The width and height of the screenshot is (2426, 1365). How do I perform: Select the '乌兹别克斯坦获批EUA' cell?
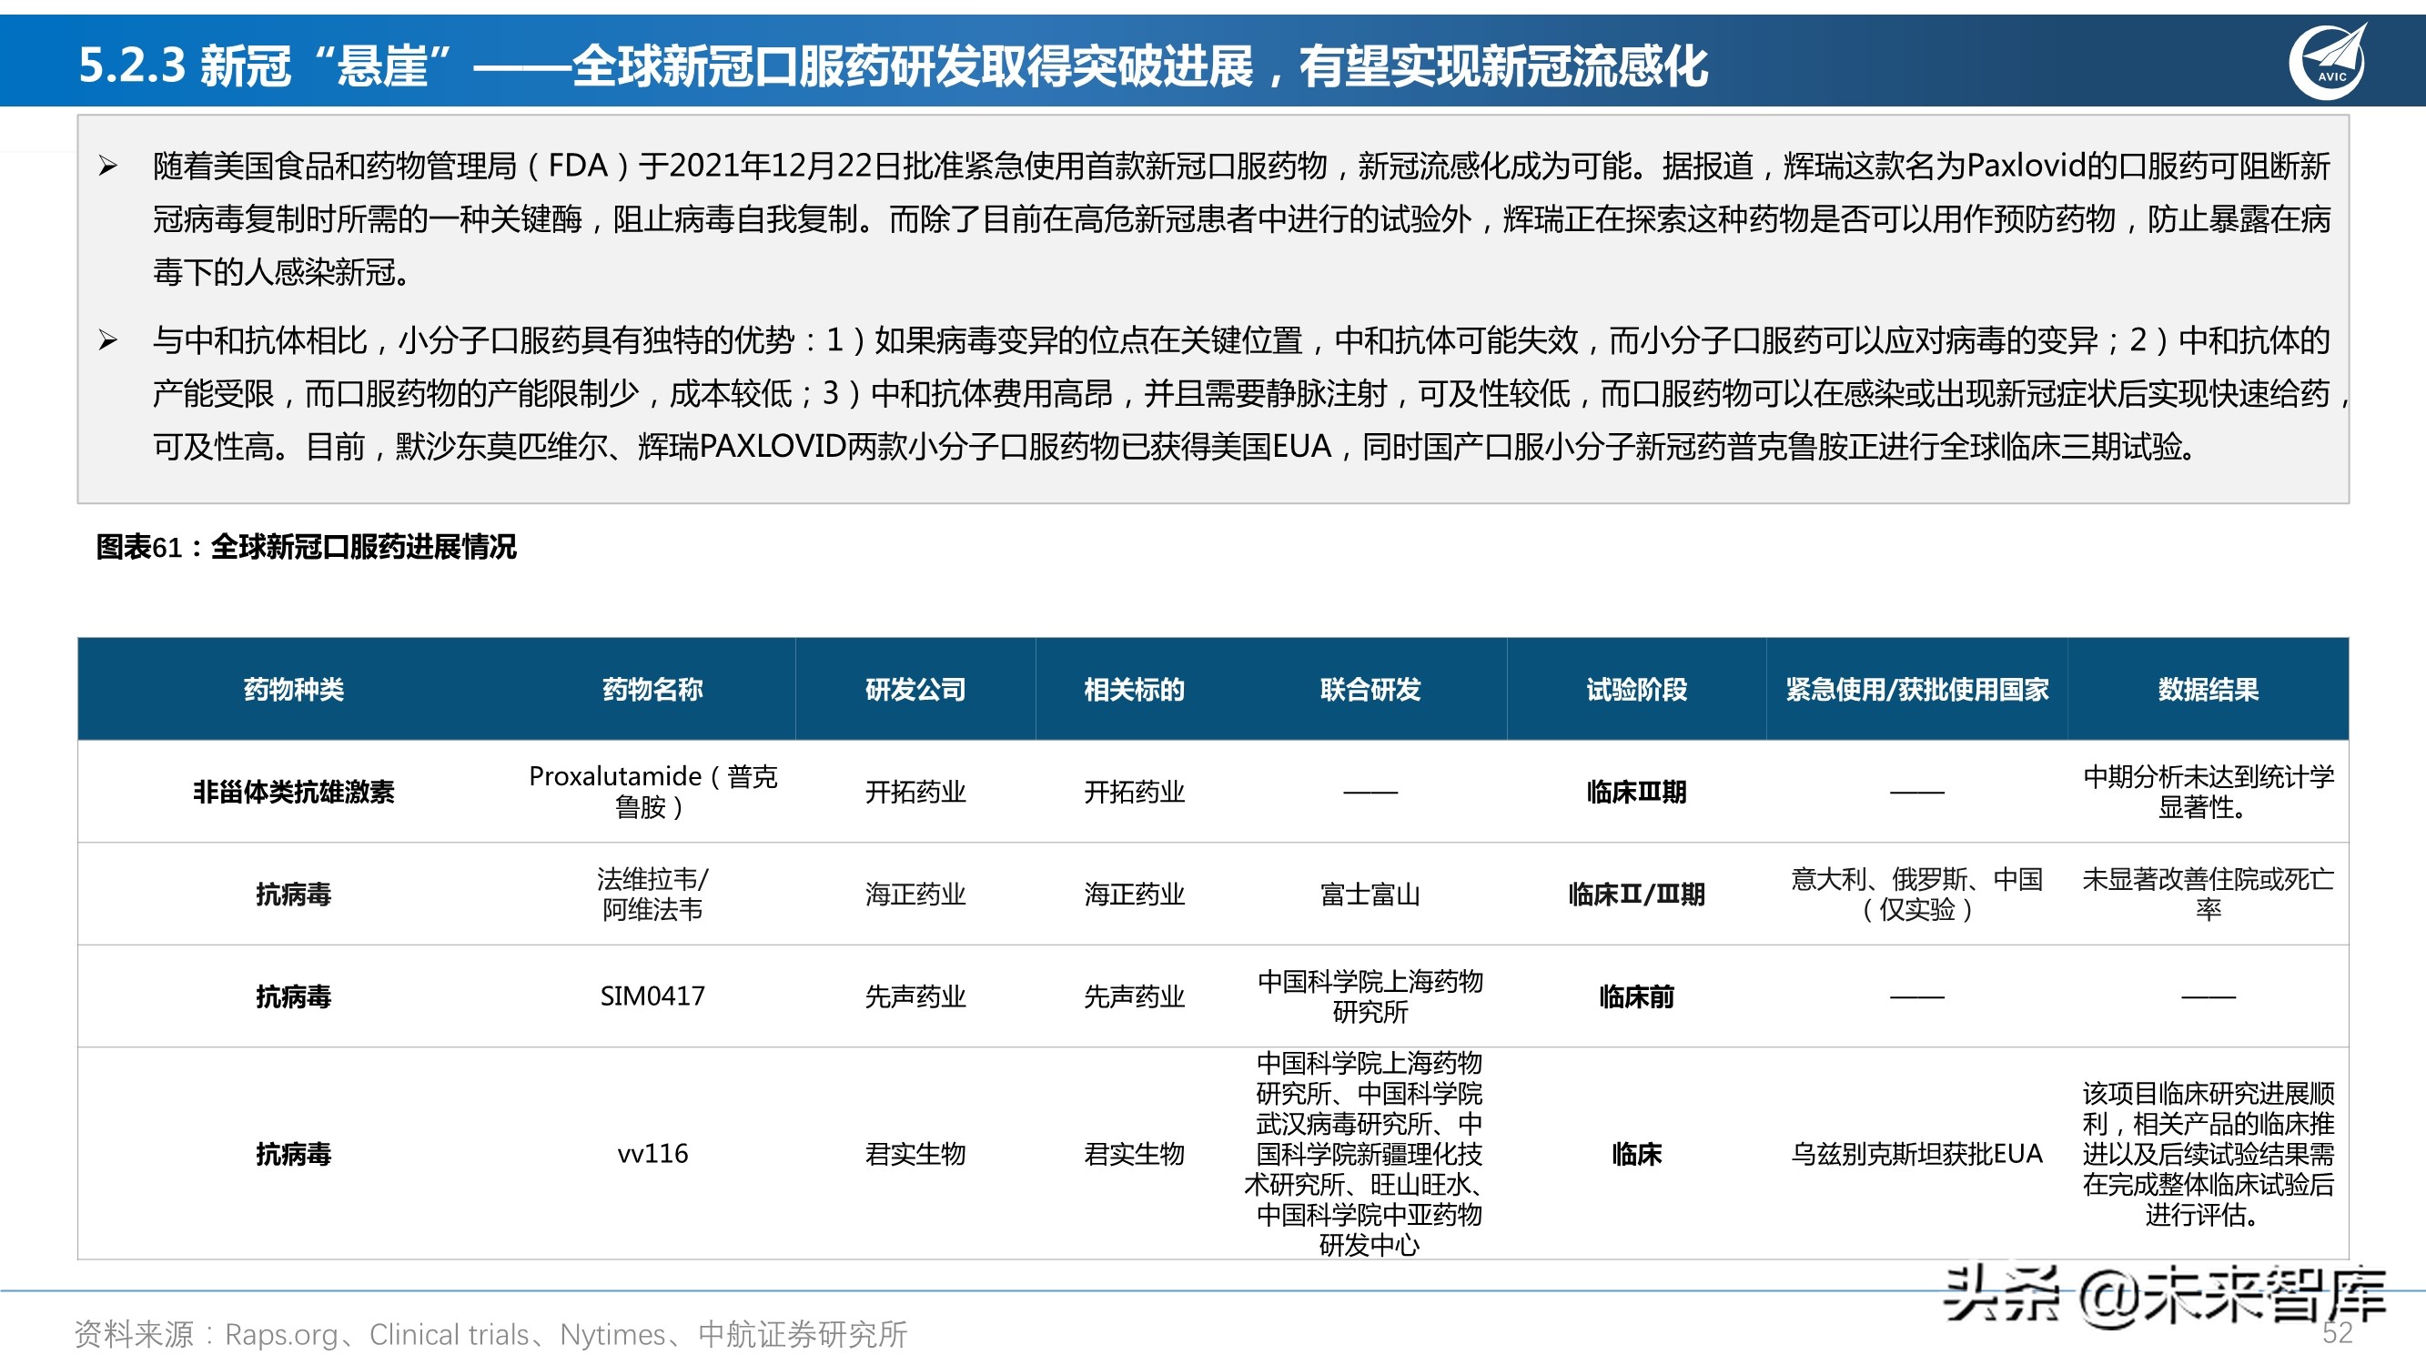coord(1917,1154)
